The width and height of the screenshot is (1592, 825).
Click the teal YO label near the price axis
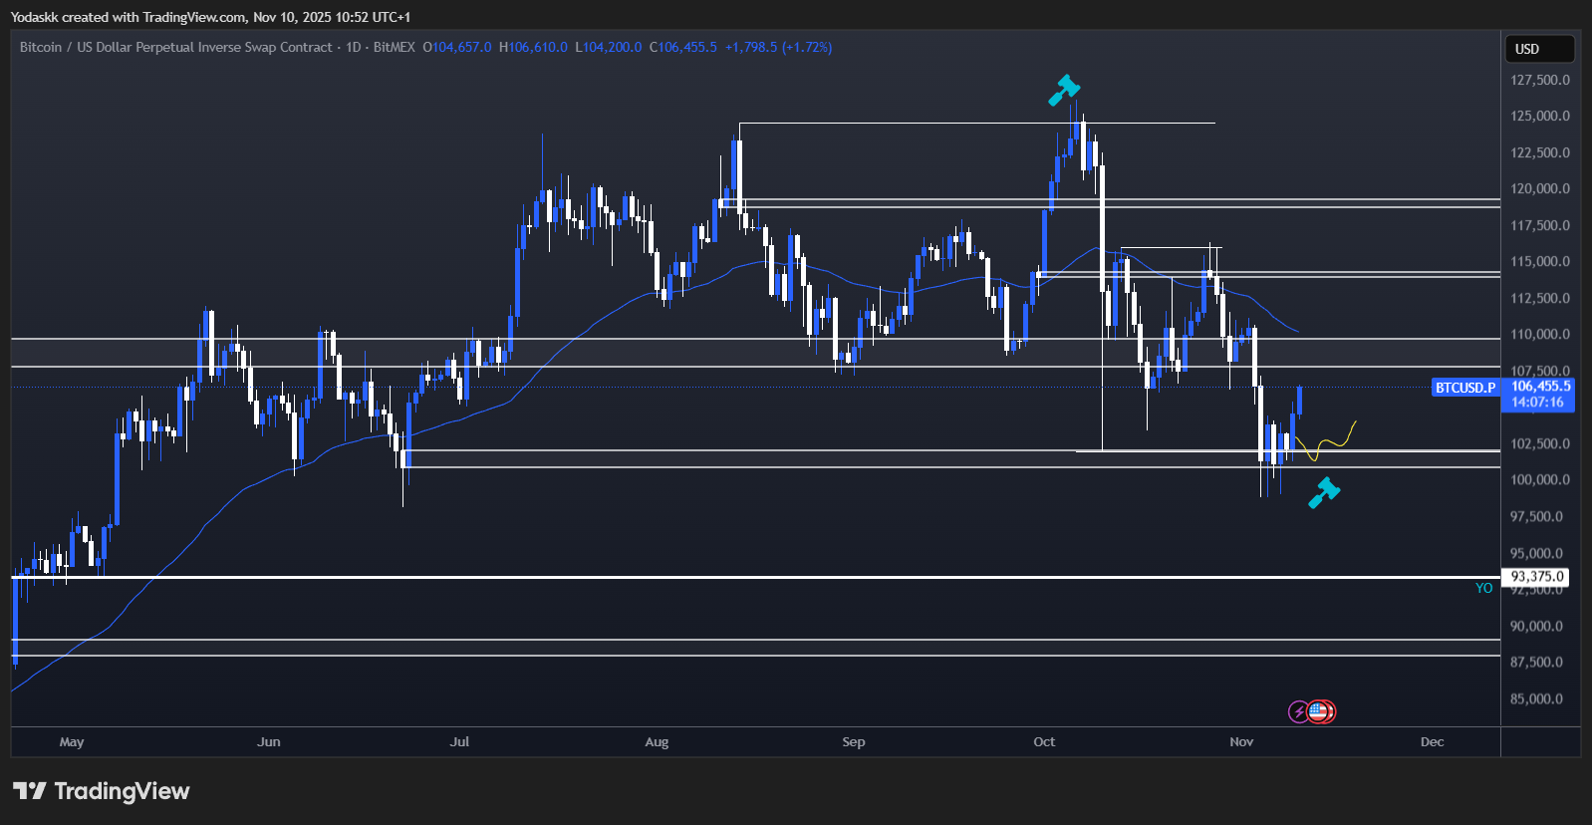coord(1483,588)
